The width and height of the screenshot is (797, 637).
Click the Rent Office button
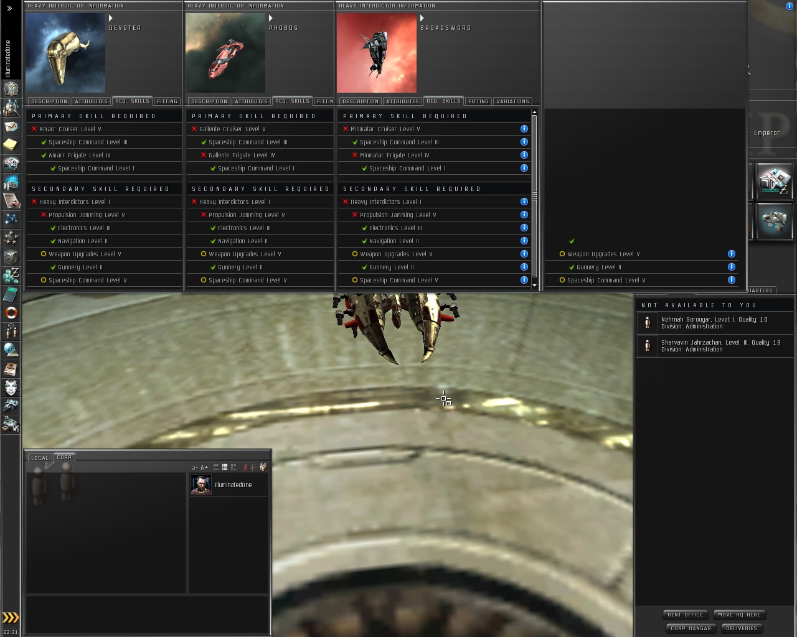click(686, 615)
